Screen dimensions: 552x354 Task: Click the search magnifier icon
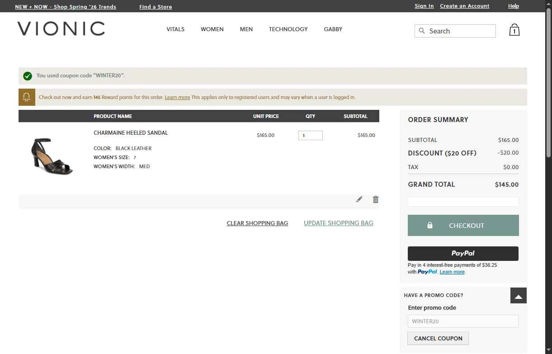tap(422, 31)
